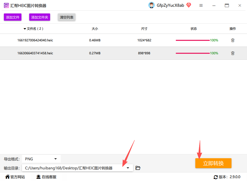
Task: Open output folder browse icon
Action: pos(138,168)
